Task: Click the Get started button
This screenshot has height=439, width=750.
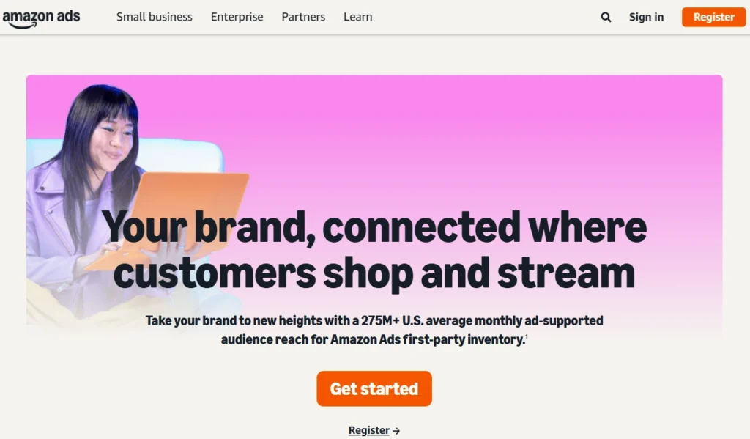Action: (x=374, y=388)
